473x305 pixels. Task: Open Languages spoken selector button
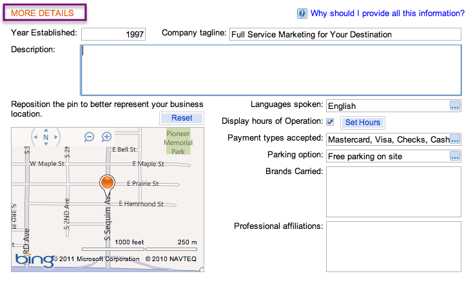[x=455, y=106]
